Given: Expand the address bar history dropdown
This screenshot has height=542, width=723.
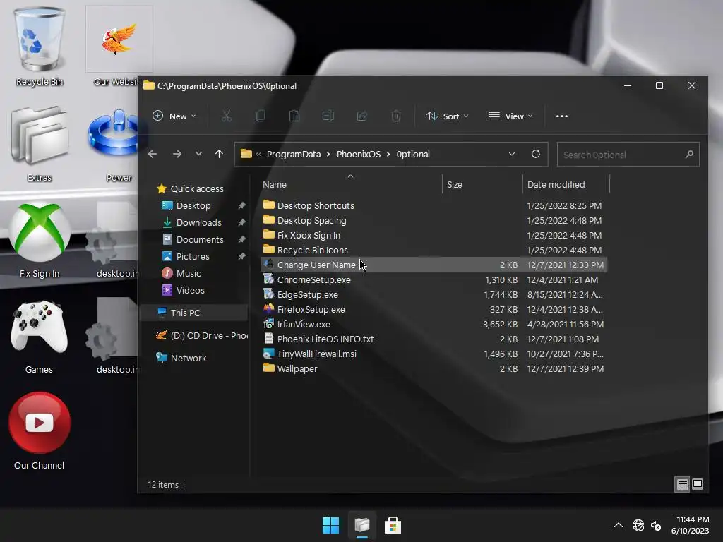Looking at the screenshot, I should tap(511, 154).
